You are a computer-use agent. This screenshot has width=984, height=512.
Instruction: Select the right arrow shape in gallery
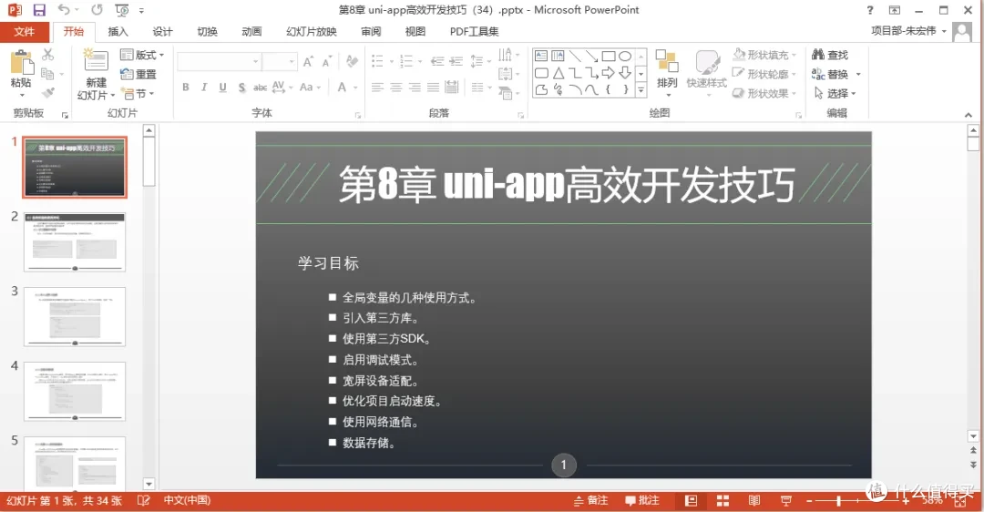pyautogui.click(x=608, y=73)
